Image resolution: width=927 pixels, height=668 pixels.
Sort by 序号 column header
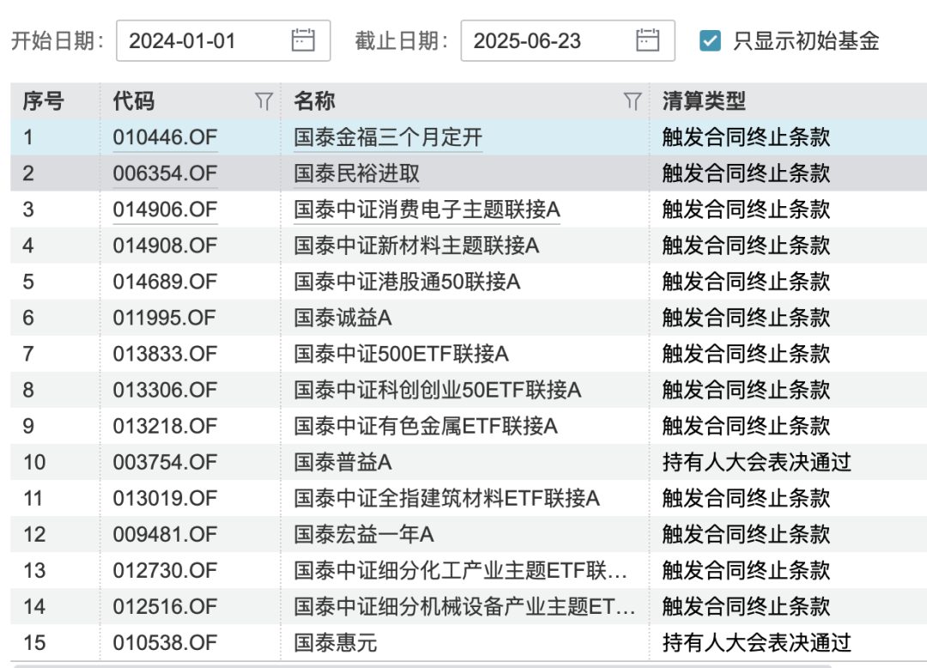pyautogui.click(x=43, y=101)
